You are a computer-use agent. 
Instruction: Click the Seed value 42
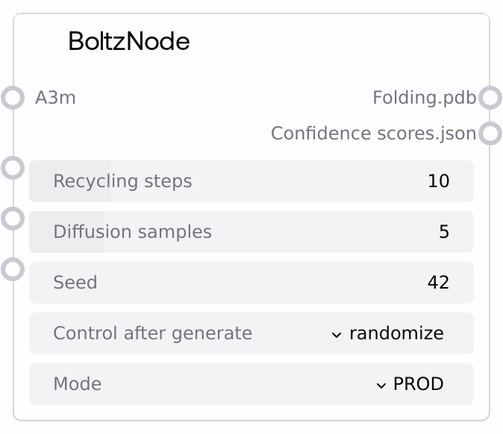click(438, 283)
